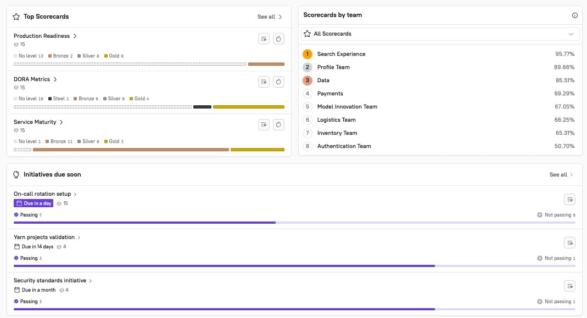Open filter icon for Production Readiness scorecard

[264, 39]
